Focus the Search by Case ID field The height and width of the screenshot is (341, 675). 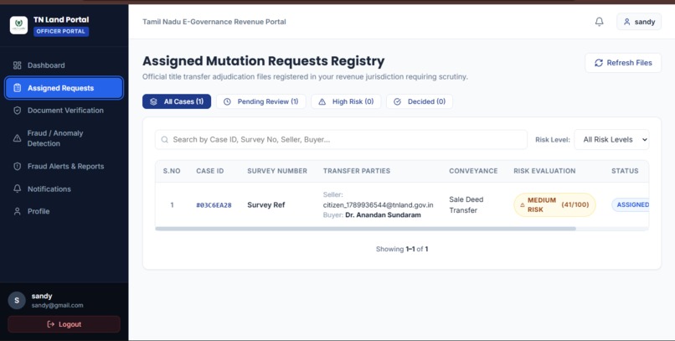(x=341, y=139)
